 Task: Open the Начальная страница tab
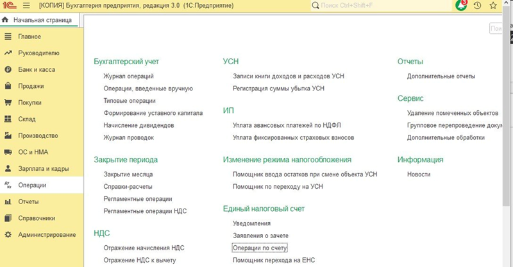[40, 20]
